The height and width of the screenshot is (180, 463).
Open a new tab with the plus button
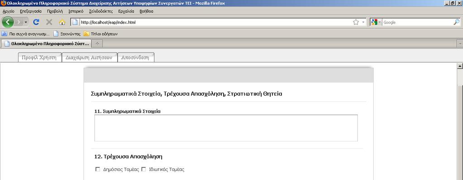pyautogui.click(x=97, y=43)
